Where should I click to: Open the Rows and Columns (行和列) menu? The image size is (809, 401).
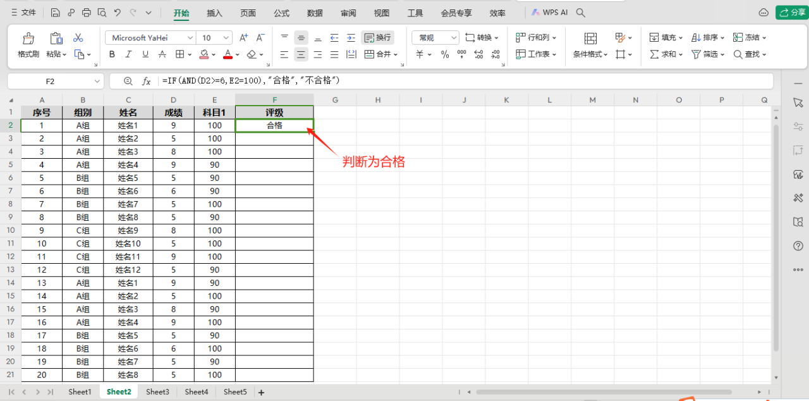tap(537, 38)
